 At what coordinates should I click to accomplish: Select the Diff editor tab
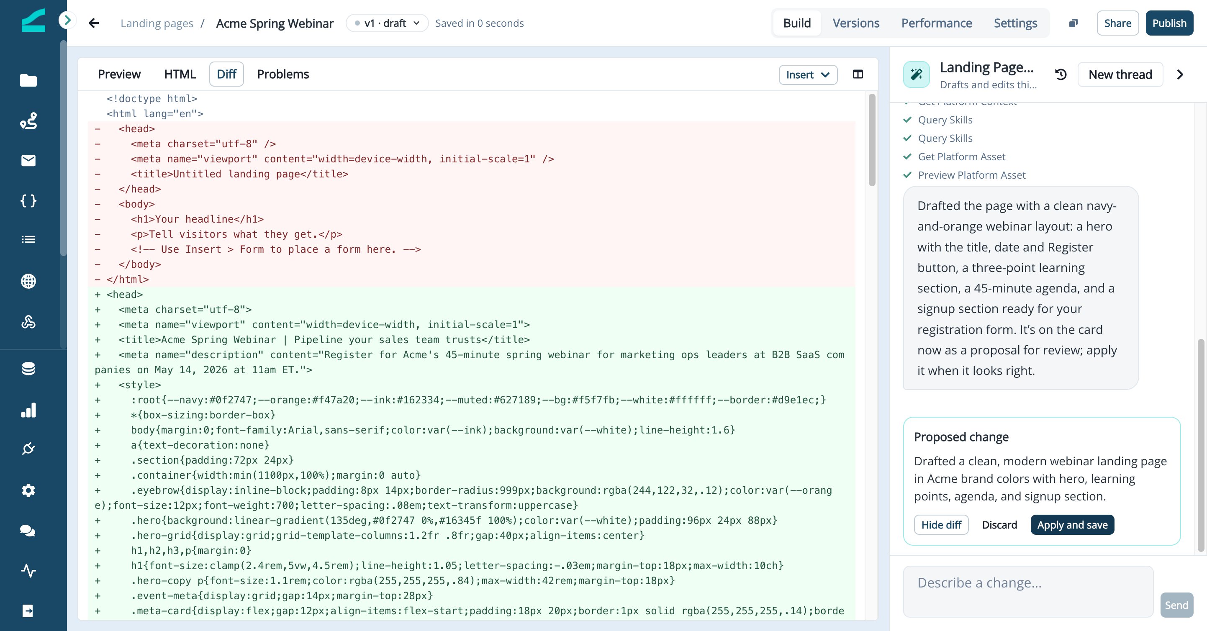pos(227,74)
